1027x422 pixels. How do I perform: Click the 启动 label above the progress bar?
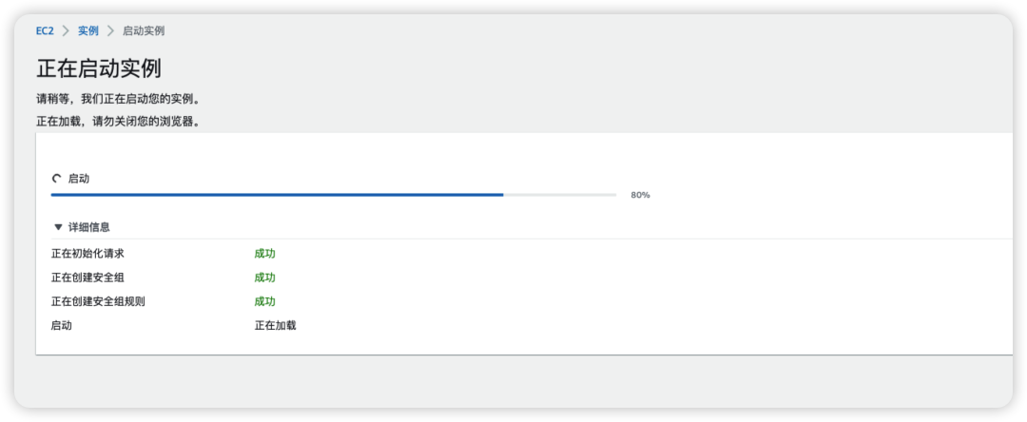click(79, 179)
